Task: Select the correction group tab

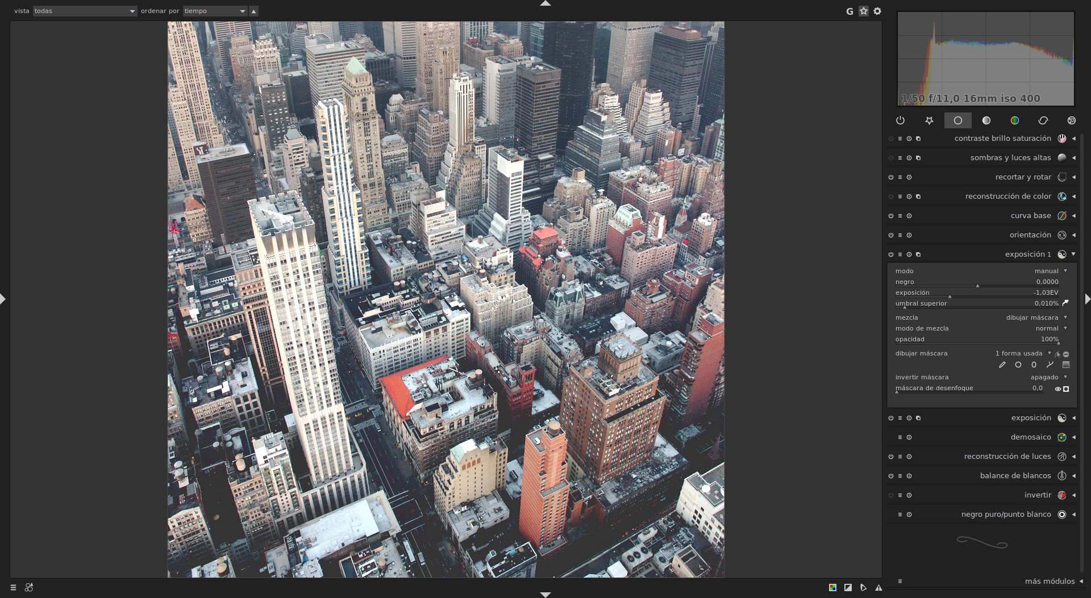Action: coord(1043,120)
